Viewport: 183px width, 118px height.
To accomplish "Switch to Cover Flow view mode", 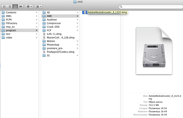I will pyautogui.click(x=21, y=7).
